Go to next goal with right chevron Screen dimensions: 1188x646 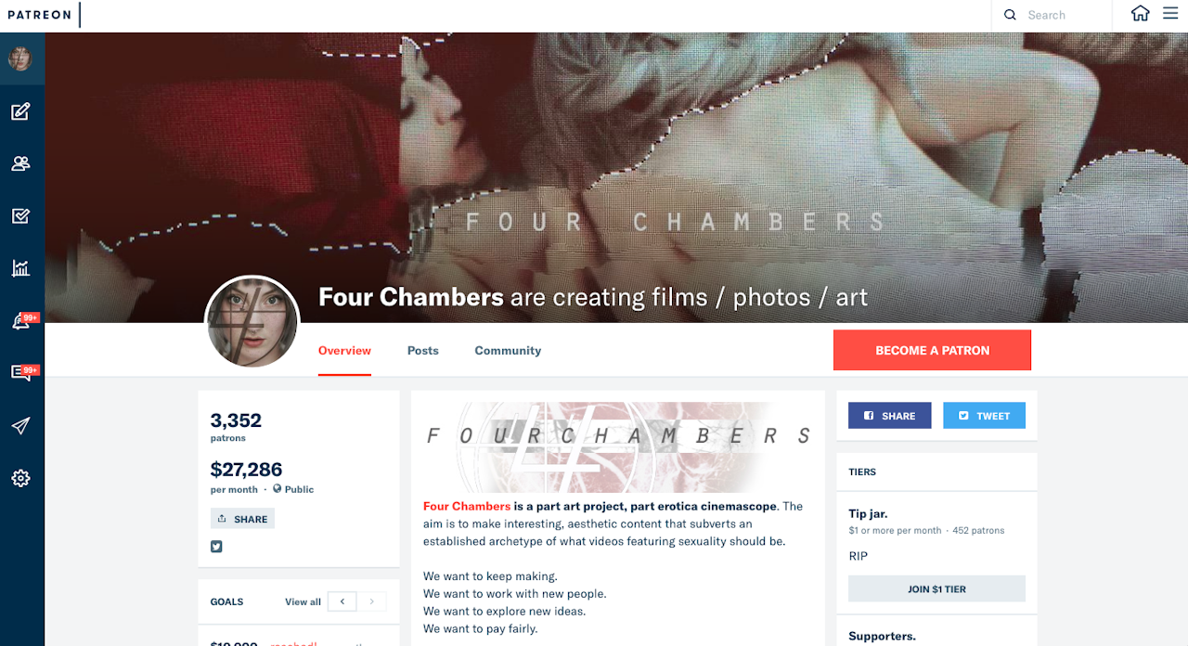[372, 601]
